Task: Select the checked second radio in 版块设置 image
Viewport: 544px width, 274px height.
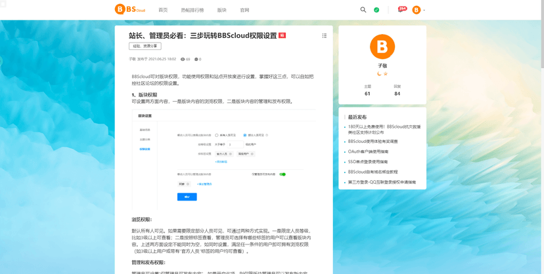Action: coord(244,135)
